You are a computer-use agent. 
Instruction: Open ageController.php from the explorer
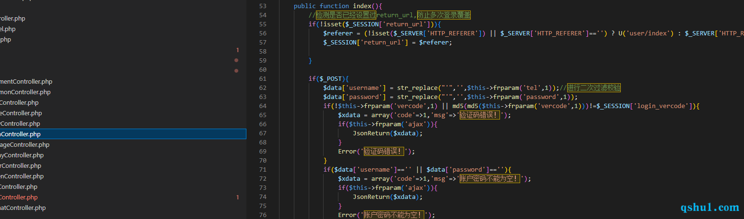[24, 145]
